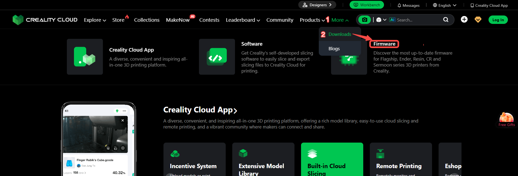Expand the Leaderboard dropdown
Screen dimensions: 518x176
point(243,20)
